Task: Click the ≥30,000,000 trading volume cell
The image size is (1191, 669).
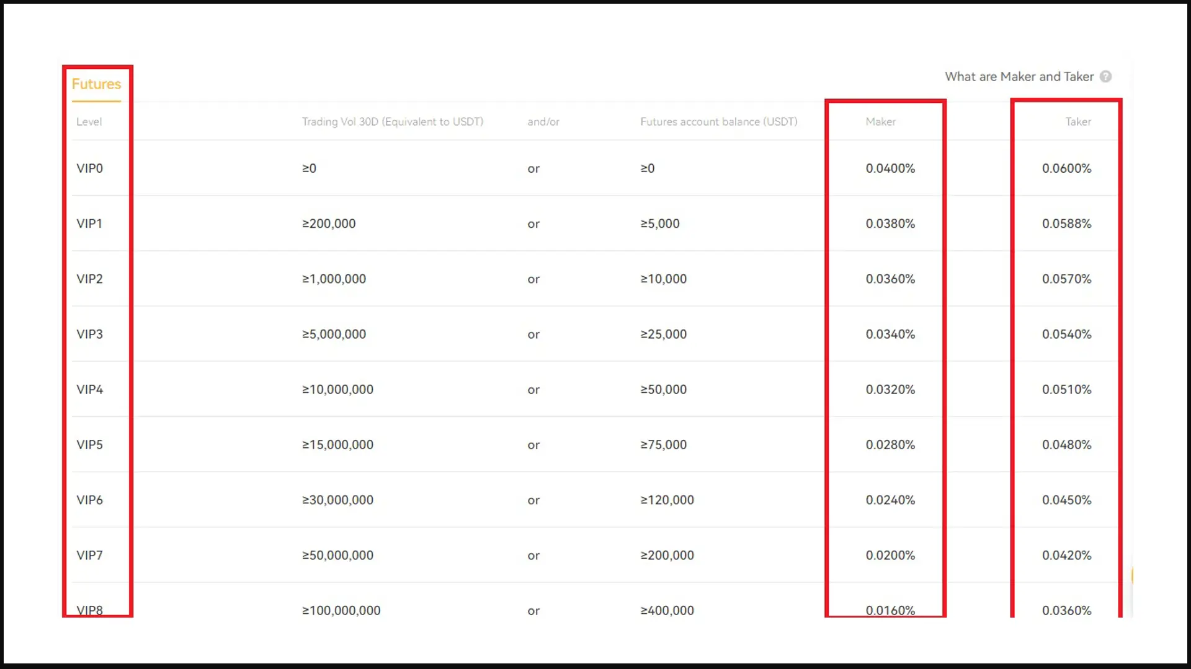Action: pos(337,500)
